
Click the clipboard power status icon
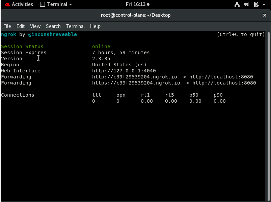tap(256, 4)
